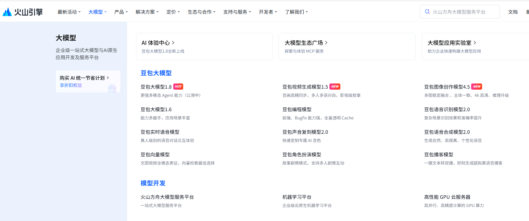Select 豆包声音复刻模型2.0
529x221 pixels.
click(305, 132)
